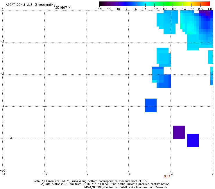Click the latitude axis label -4

click(x=2, y=74)
